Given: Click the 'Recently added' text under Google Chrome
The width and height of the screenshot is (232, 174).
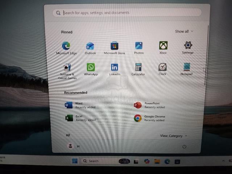Looking at the screenshot, I should (154, 120).
